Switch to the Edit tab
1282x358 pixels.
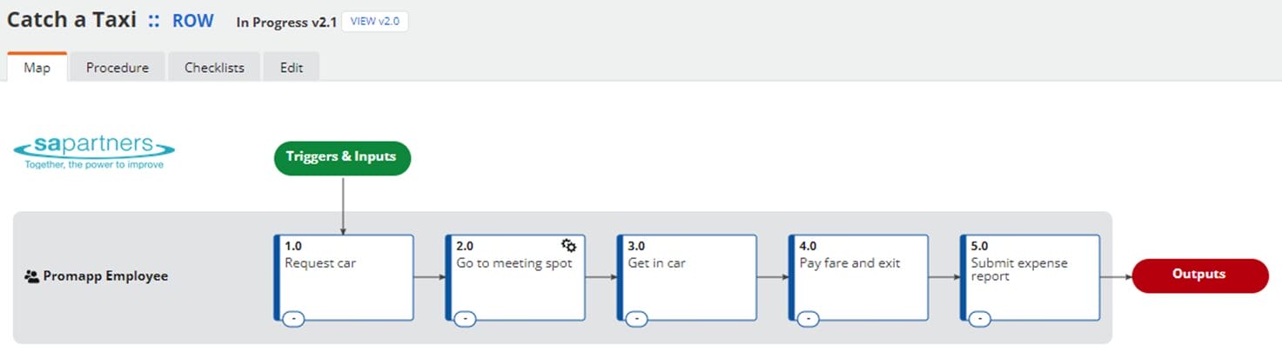click(x=292, y=67)
